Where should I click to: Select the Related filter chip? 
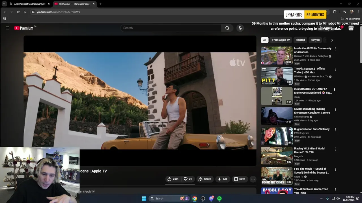click(x=300, y=40)
